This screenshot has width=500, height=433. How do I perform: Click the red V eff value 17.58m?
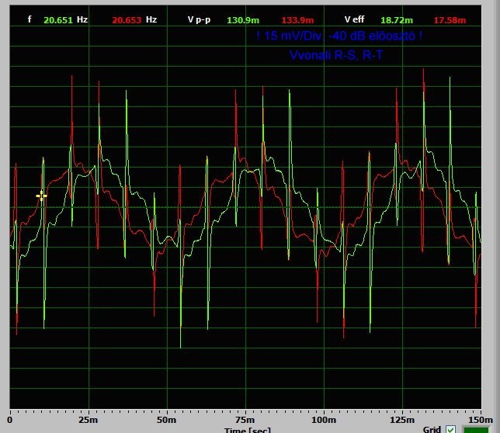pyautogui.click(x=450, y=20)
